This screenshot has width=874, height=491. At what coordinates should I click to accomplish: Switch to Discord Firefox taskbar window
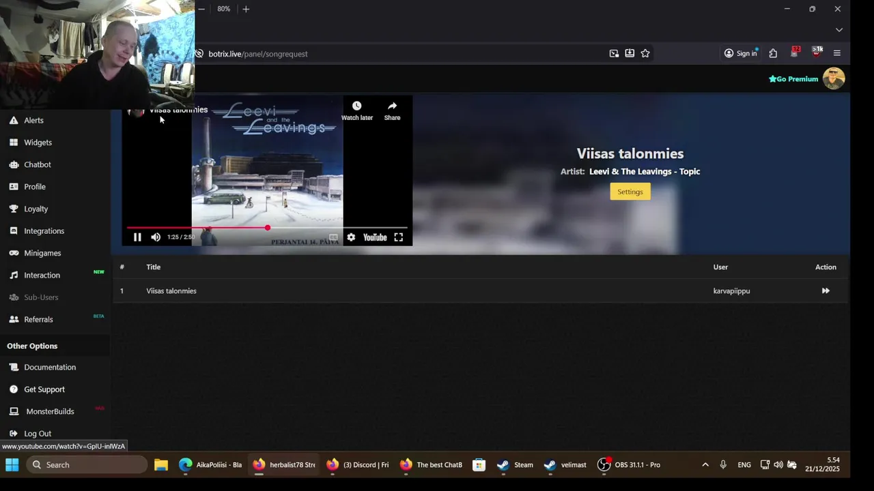point(358,465)
